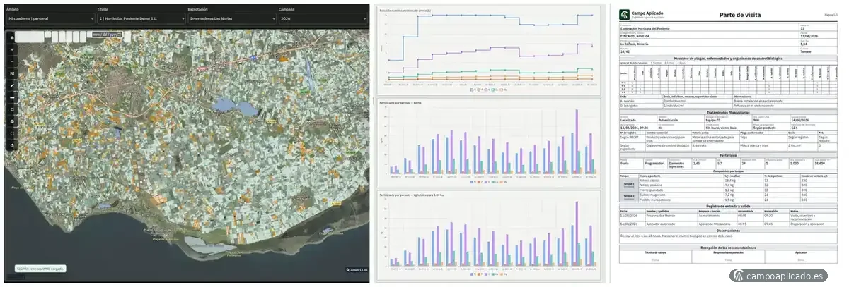Select the ruler measure tool on map
849x287 pixels.
pyautogui.click(x=12, y=97)
